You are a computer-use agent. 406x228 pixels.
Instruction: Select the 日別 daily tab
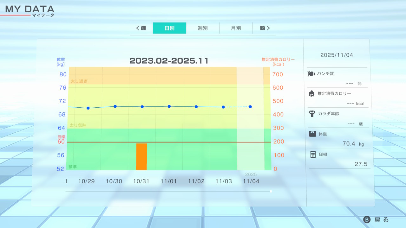(x=169, y=28)
